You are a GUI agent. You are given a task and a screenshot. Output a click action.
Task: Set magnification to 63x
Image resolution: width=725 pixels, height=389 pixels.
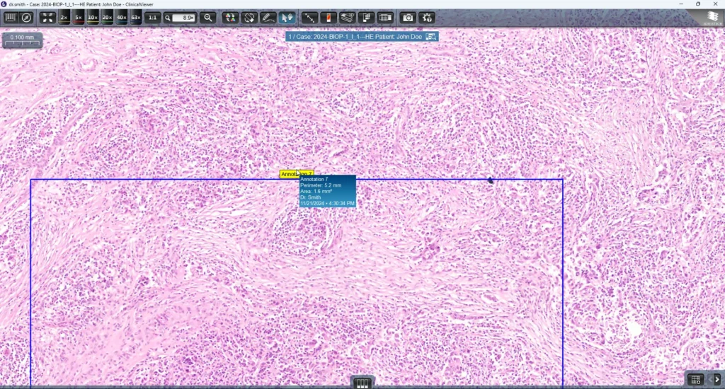(x=135, y=18)
